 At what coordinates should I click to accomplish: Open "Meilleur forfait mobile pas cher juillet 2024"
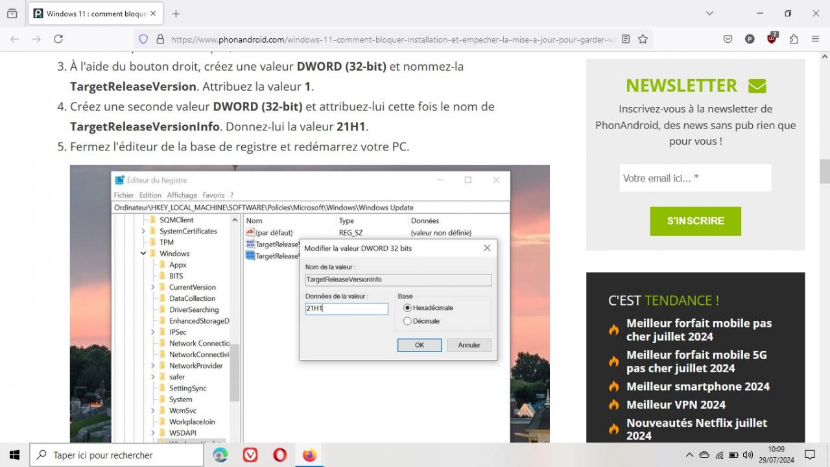(699, 329)
